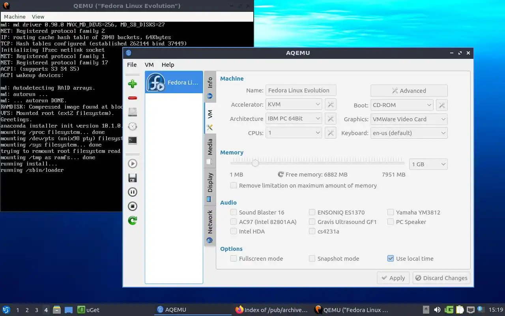Viewport: 505px width, 316px height.
Task: Open the file manager from the panel
Action: (x=57, y=310)
